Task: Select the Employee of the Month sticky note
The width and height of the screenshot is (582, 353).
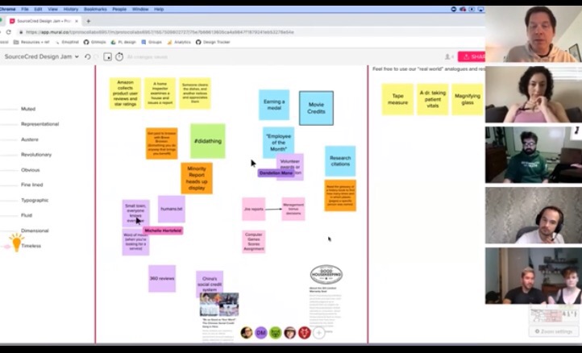Action: [278, 143]
